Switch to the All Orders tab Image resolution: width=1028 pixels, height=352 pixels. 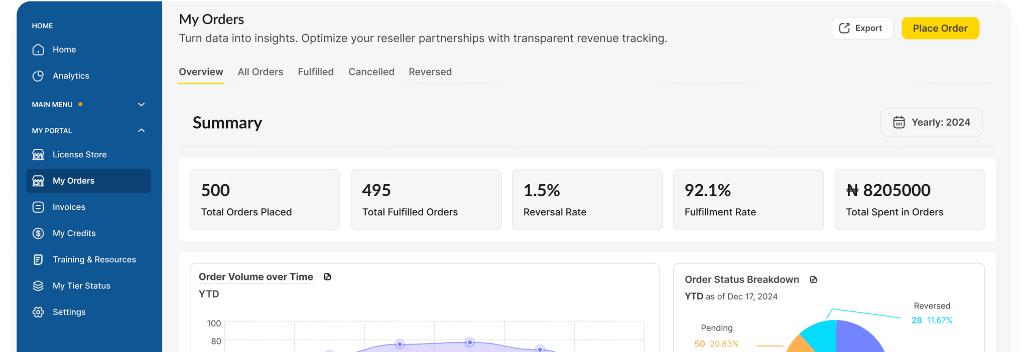(x=261, y=72)
